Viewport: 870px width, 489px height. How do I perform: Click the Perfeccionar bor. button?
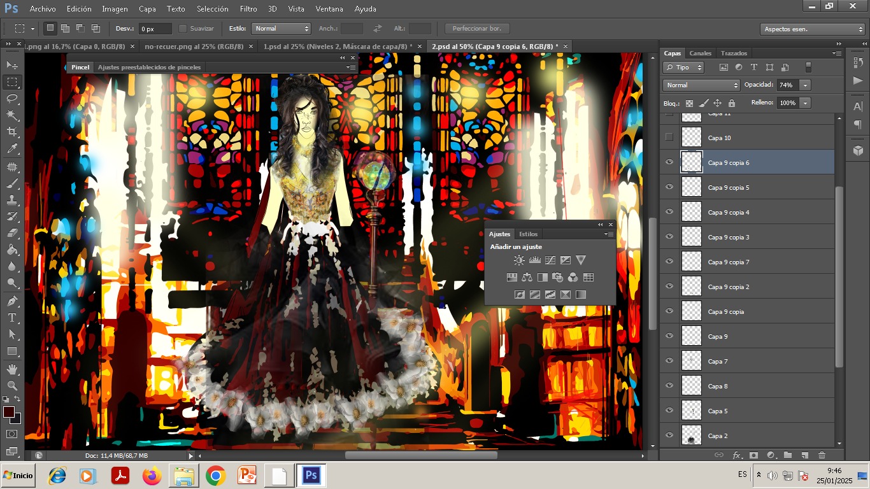click(477, 29)
